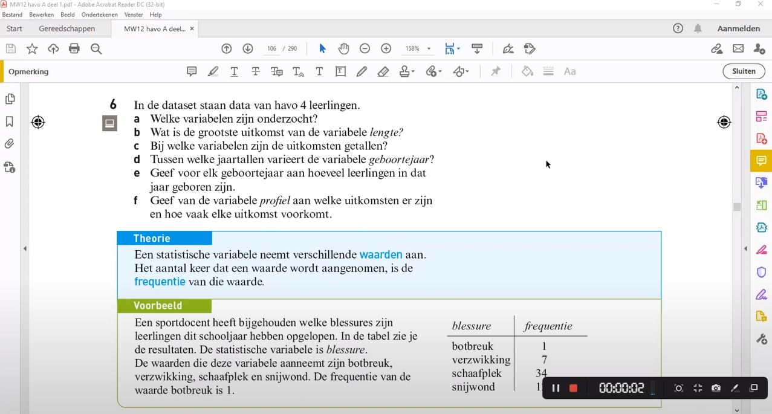
Task: Open the Beeld menu
Action: [x=68, y=15]
